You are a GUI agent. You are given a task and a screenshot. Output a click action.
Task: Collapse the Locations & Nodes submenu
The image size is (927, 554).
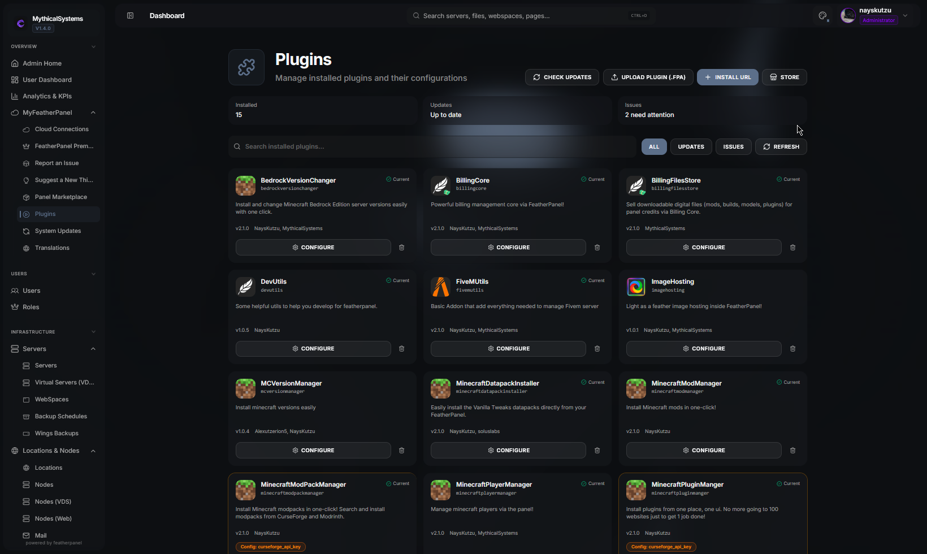(x=93, y=451)
